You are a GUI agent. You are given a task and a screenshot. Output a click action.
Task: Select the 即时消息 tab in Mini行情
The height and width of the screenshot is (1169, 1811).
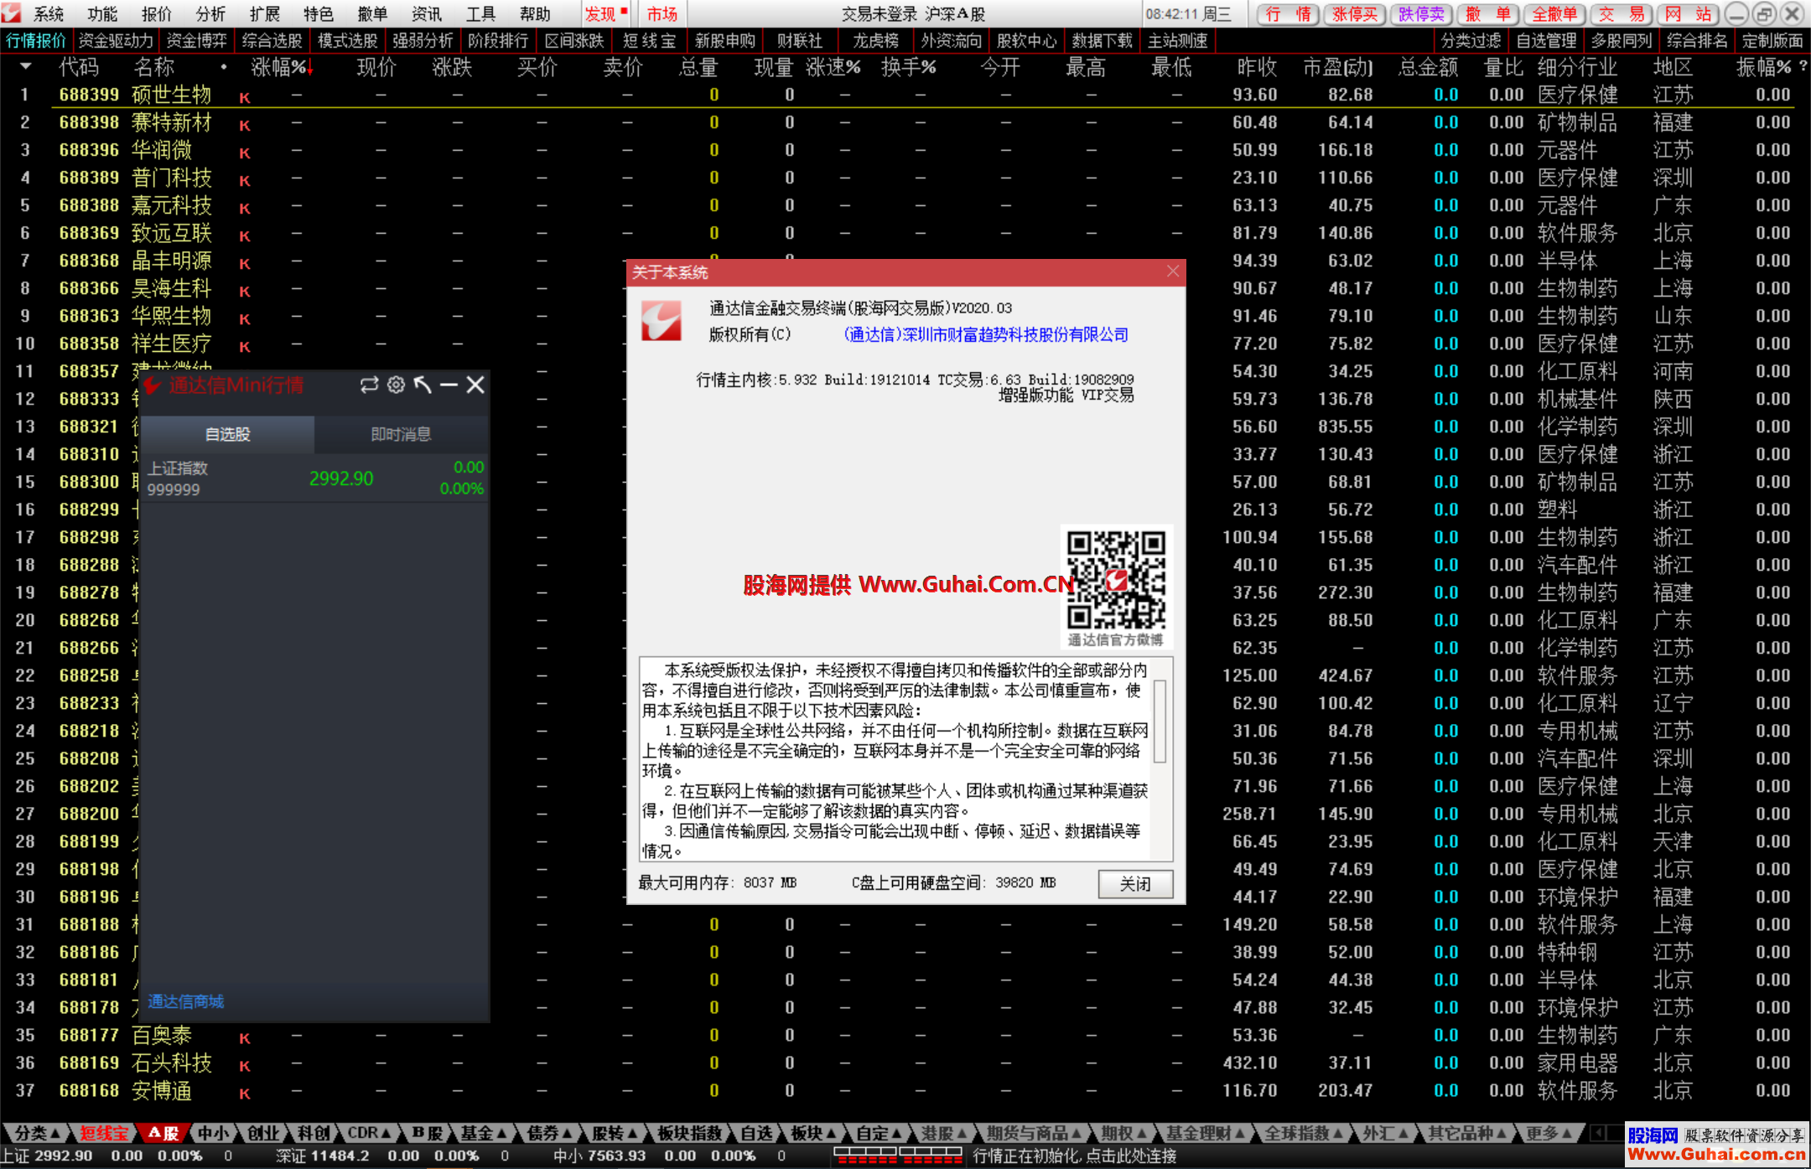[401, 434]
